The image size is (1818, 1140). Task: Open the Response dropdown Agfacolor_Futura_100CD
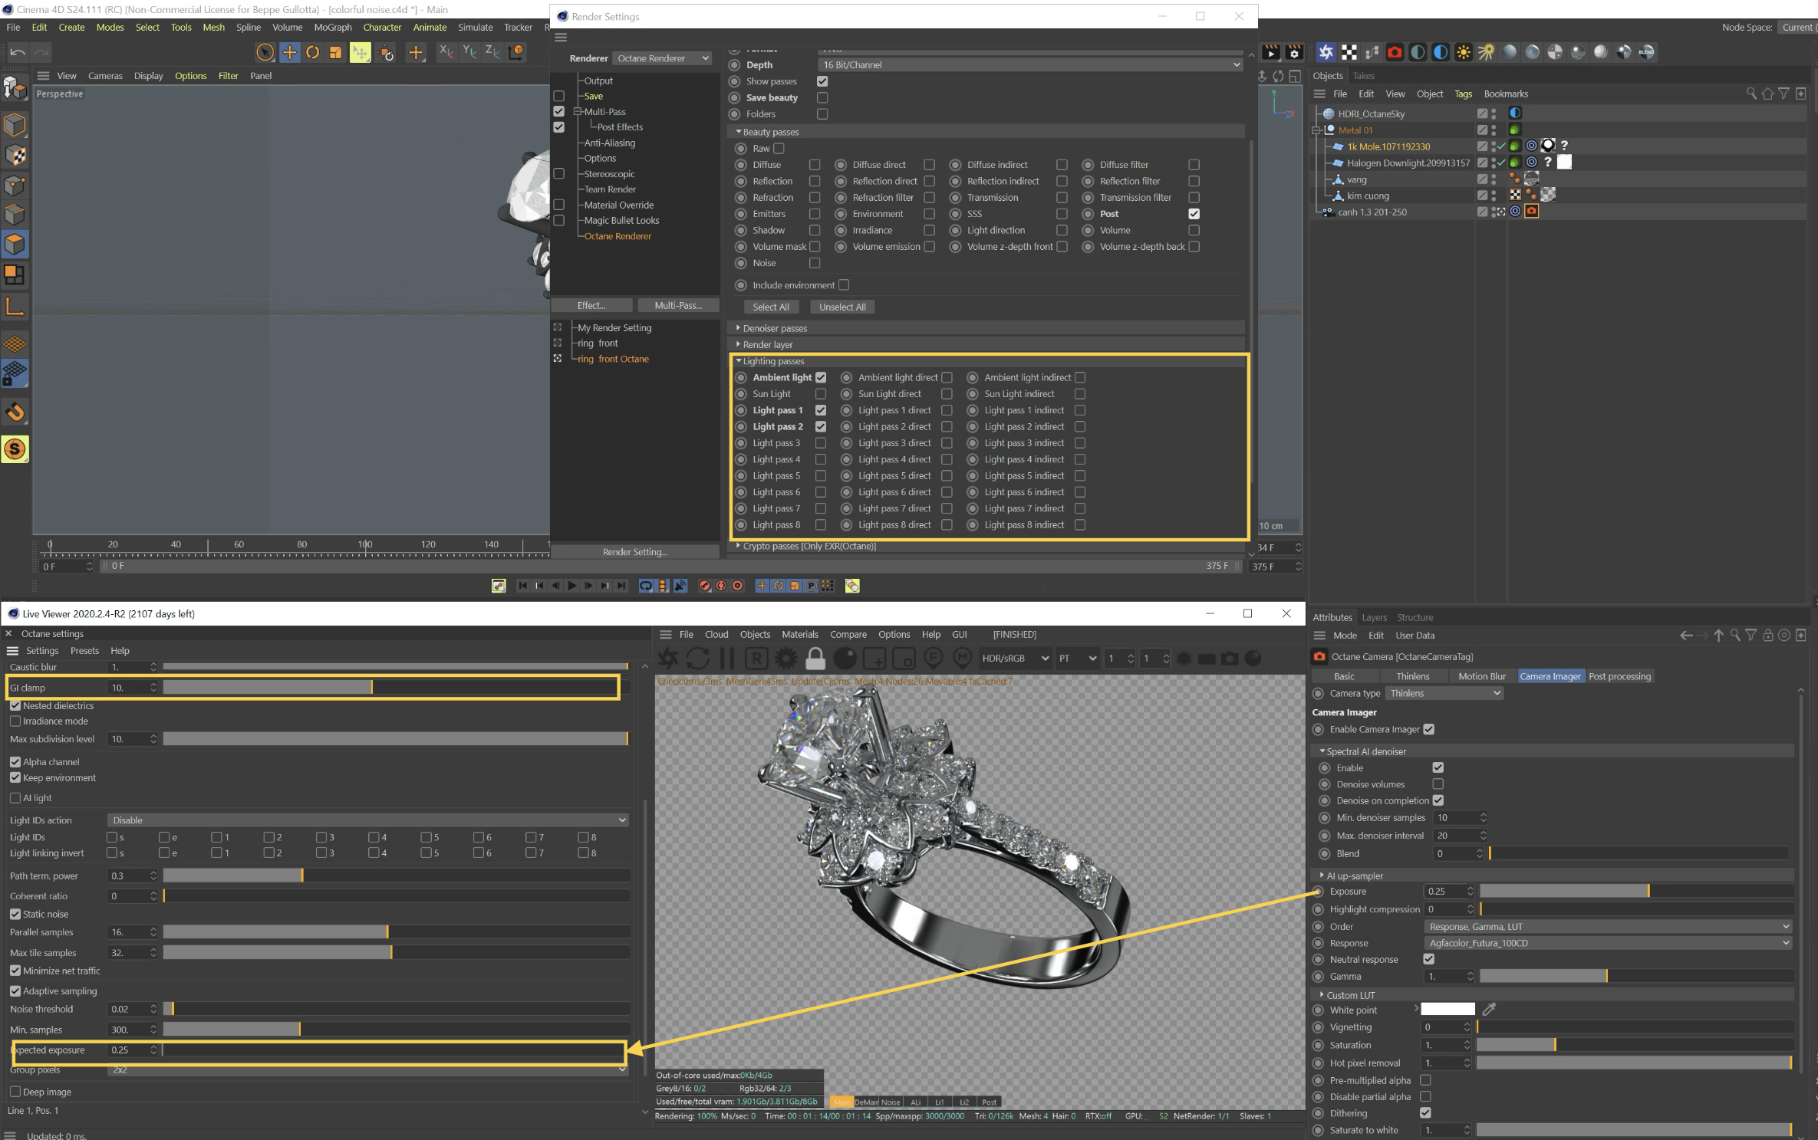coord(1608,943)
